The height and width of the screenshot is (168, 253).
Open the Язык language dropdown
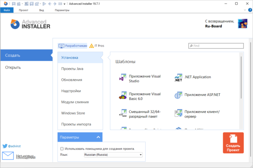(x=113, y=155)
